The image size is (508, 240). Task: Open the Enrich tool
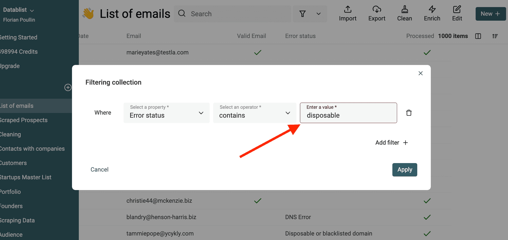(x=432, y=13)
